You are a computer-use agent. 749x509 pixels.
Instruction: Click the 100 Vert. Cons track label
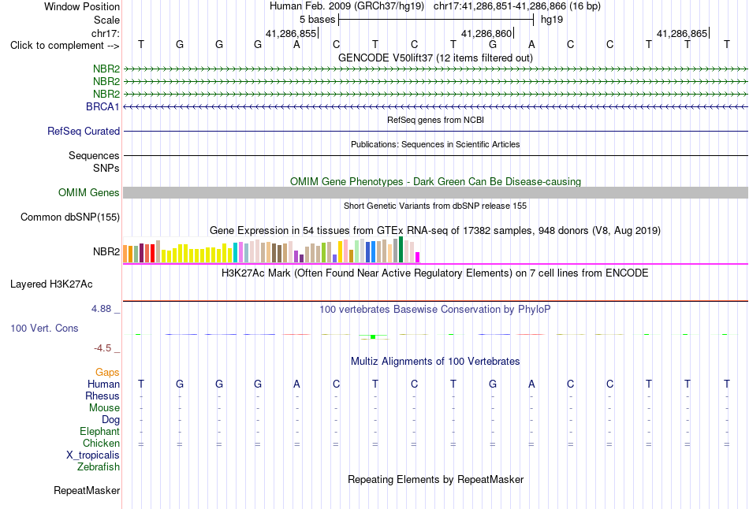[44, 328]
